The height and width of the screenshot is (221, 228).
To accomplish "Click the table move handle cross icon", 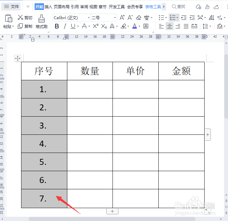I will tap(17, 58).
